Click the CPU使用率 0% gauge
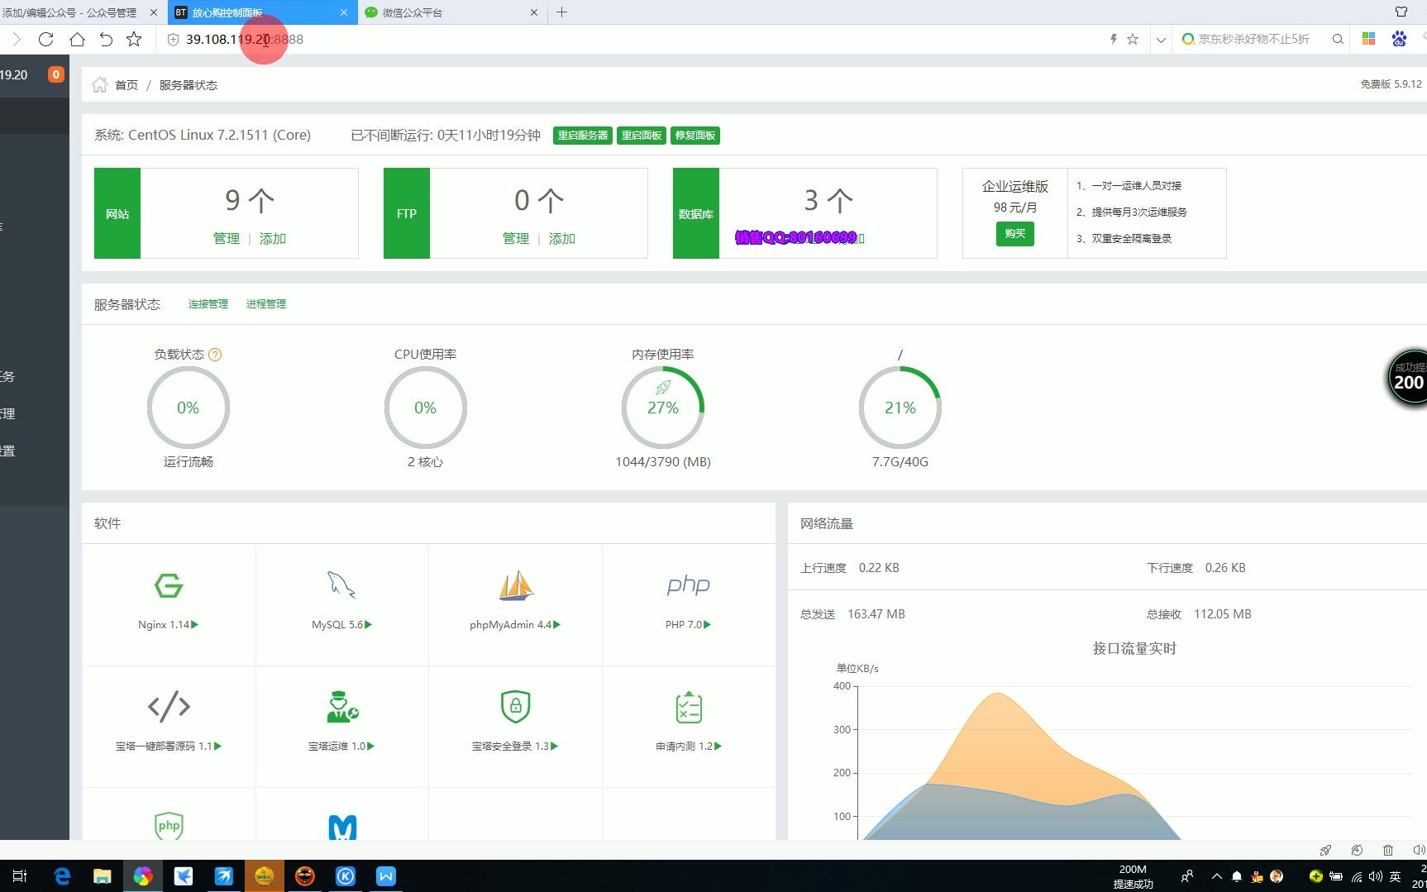Viewport: 1427px width, 892px height. tap(426, 408)
